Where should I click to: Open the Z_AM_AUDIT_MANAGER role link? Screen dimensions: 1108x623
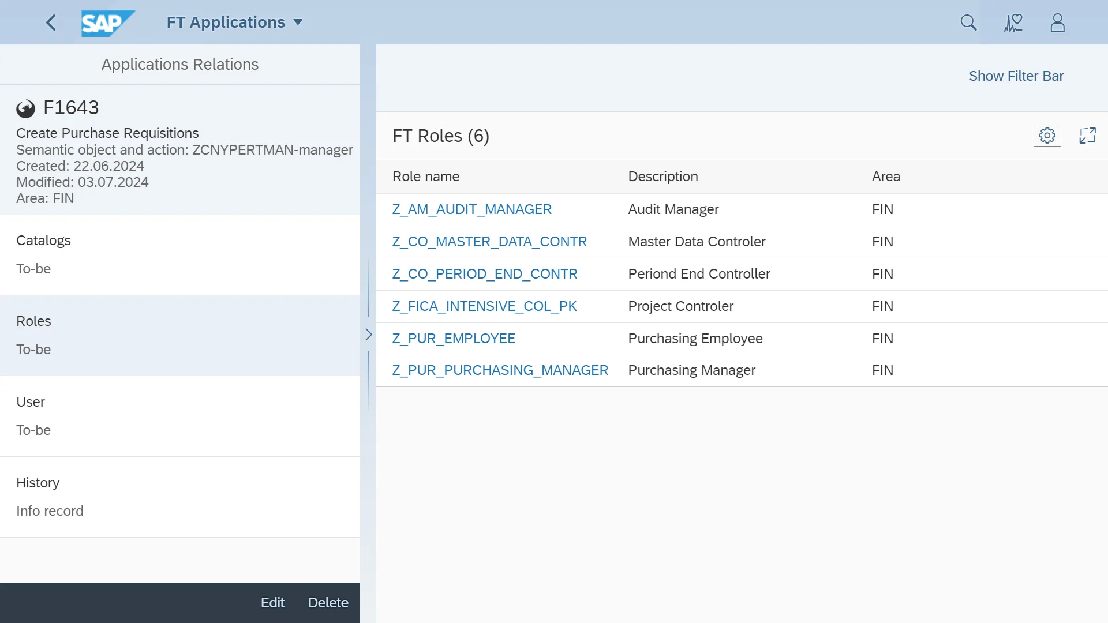point(471,209)
